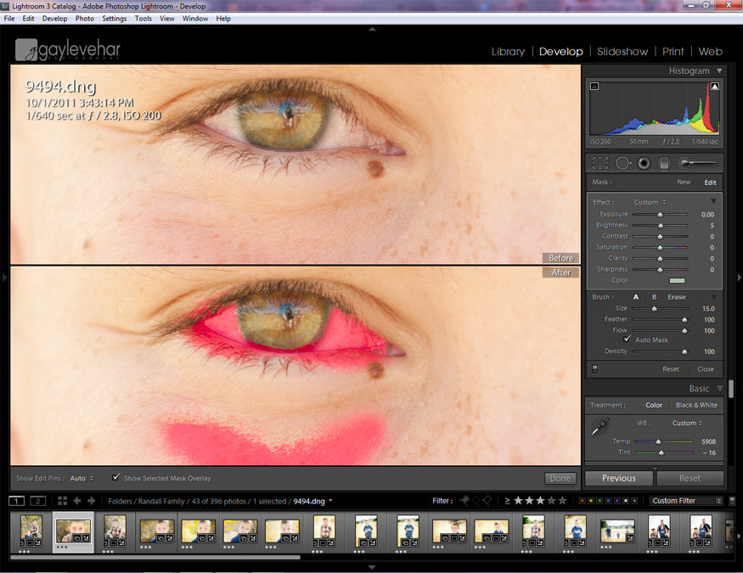743x573 pixels.
Task: Toggle highlight clipping indicator in histogram
Action: point(715,86)
